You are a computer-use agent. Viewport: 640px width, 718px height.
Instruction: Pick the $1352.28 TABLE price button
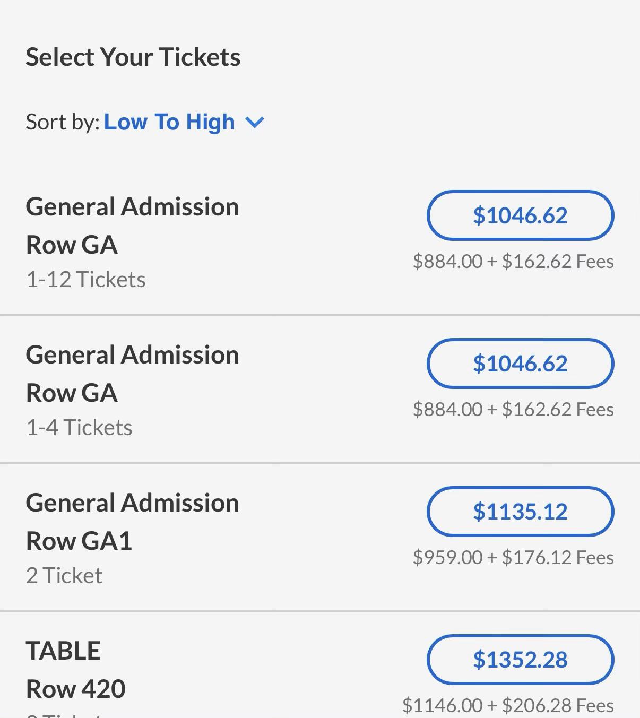click(520, 660)
